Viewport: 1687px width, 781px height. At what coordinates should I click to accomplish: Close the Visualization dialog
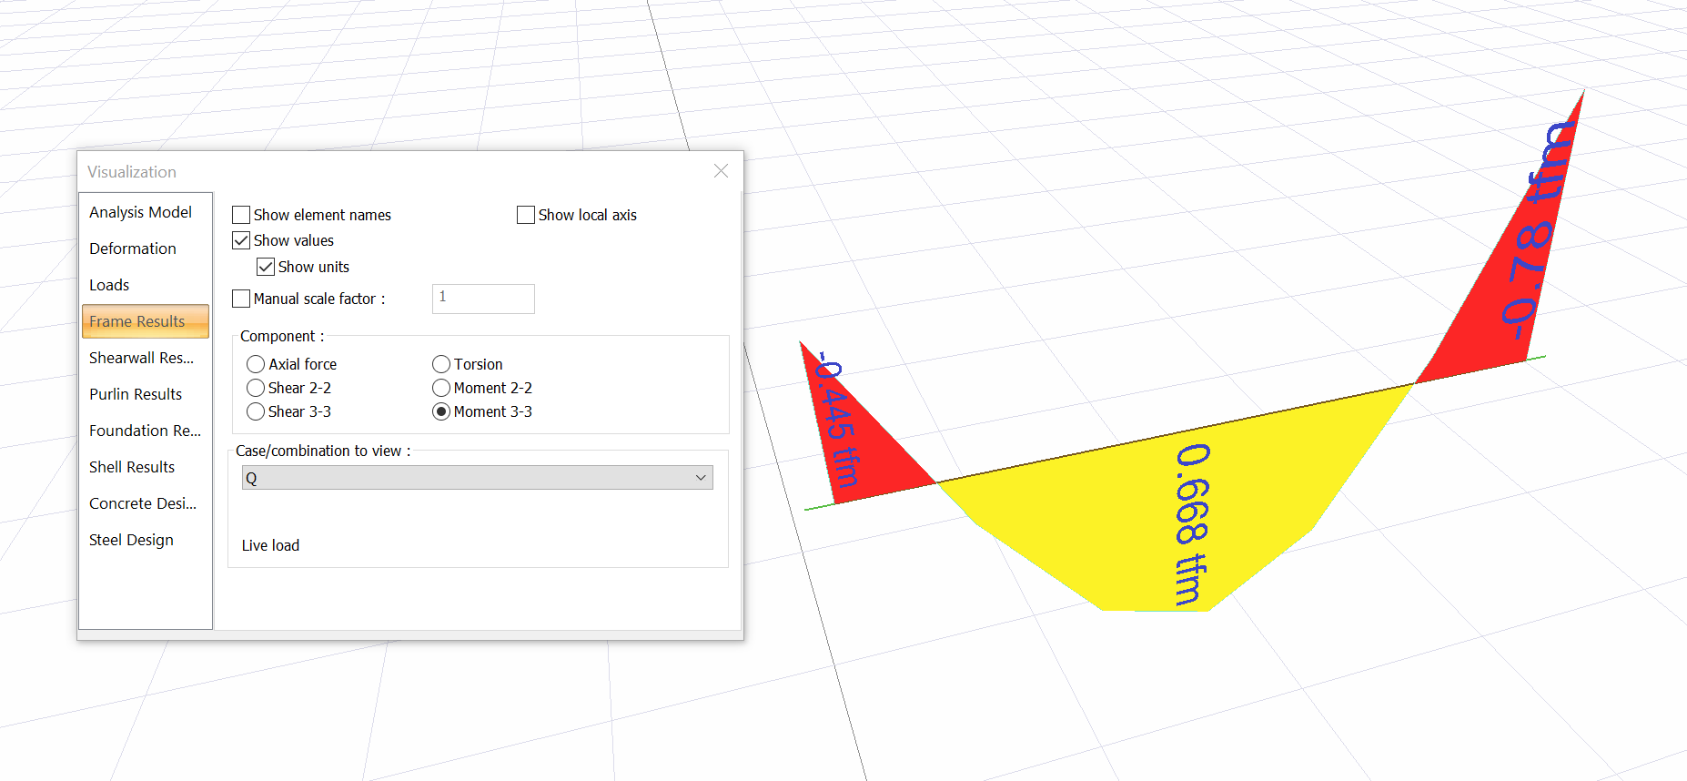pos(721,171)
